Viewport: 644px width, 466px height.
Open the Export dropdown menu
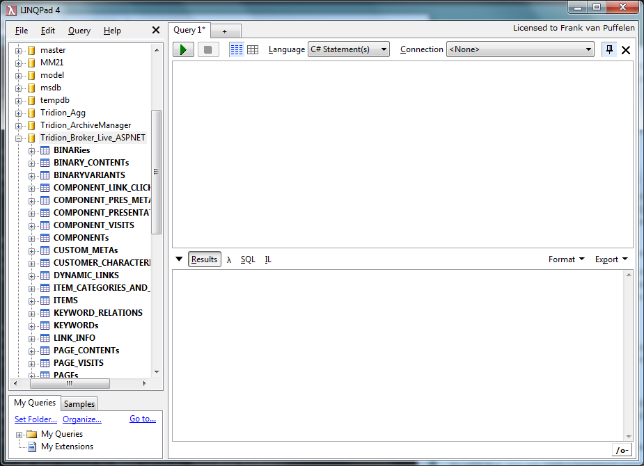611,259
